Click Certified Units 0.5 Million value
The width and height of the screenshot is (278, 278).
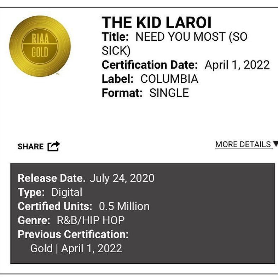pos(124,206)
